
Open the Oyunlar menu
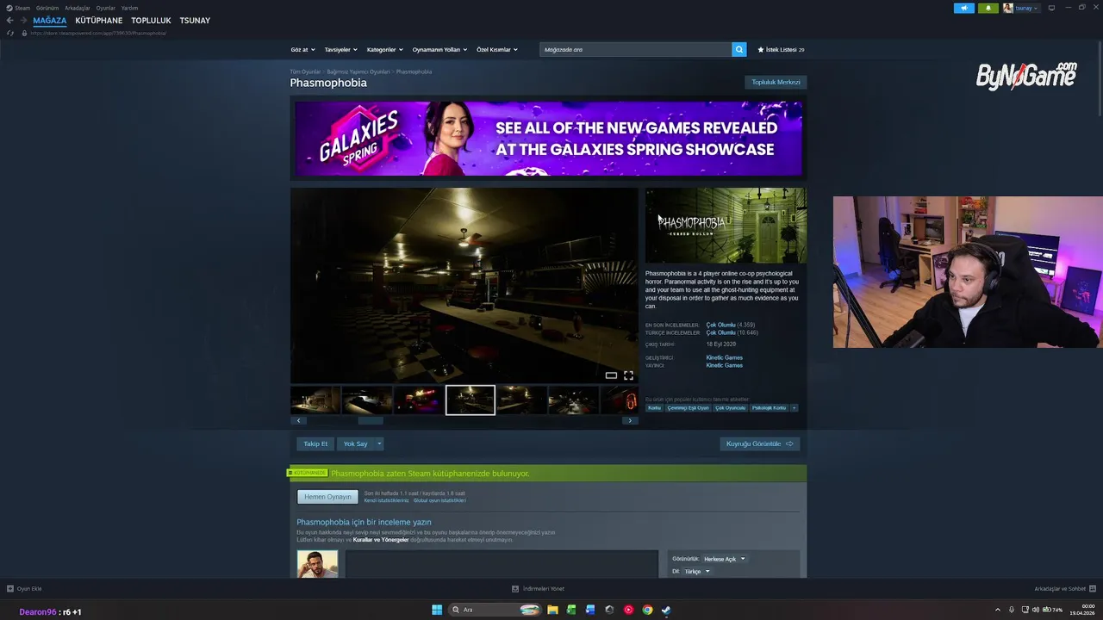click(106, 8)
